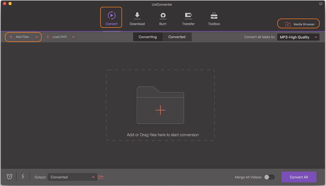Minimize the UniConverter window
Screen dimensions: 326x186
pos(10,3)
